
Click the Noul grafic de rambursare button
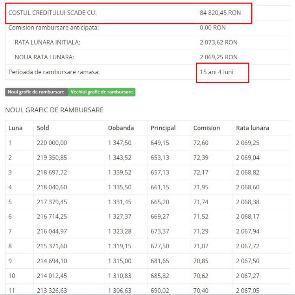[37, 92]
